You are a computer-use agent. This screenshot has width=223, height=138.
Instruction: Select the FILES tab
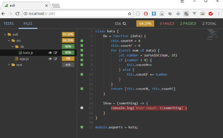click(x=28, y=24)
